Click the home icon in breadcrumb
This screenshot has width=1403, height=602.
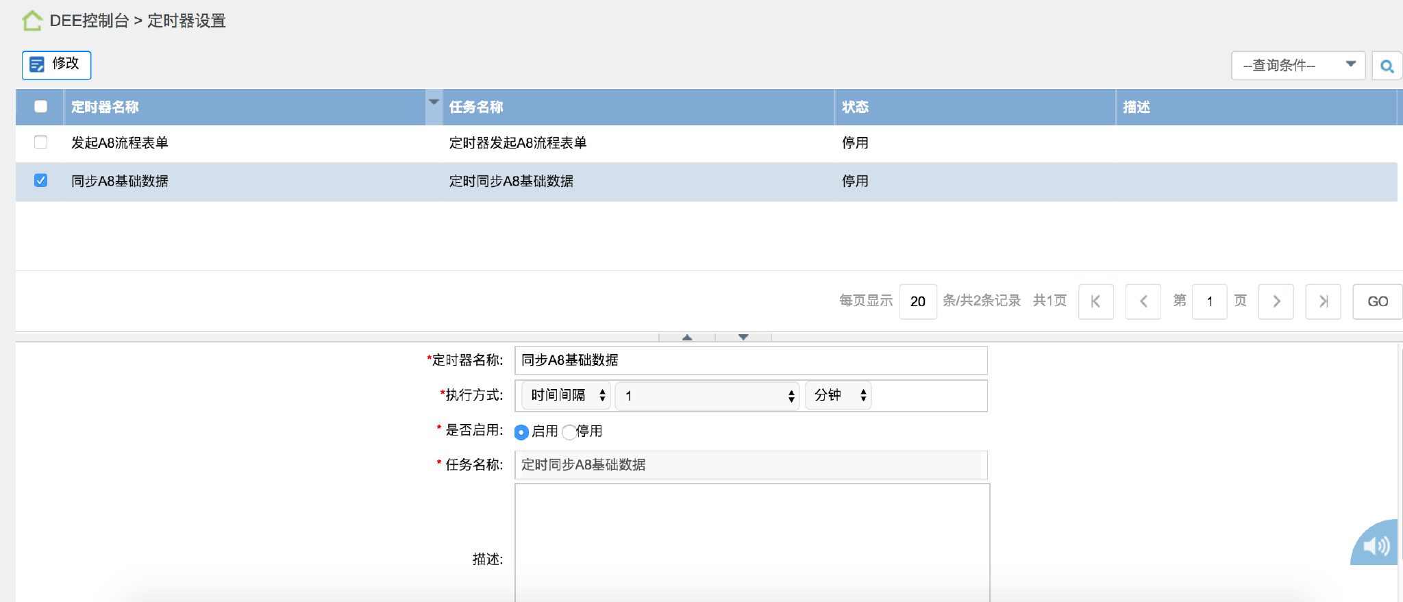click(x=32, y=21)
